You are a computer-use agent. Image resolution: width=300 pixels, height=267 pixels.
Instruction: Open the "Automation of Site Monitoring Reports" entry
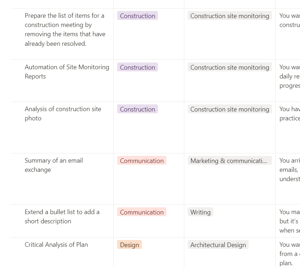click(67, 72)
